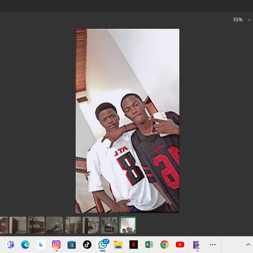Show more taskbar apps via three dots
Image resolution: width=253 pixels, height=253 pixels.
click(213, 245)
